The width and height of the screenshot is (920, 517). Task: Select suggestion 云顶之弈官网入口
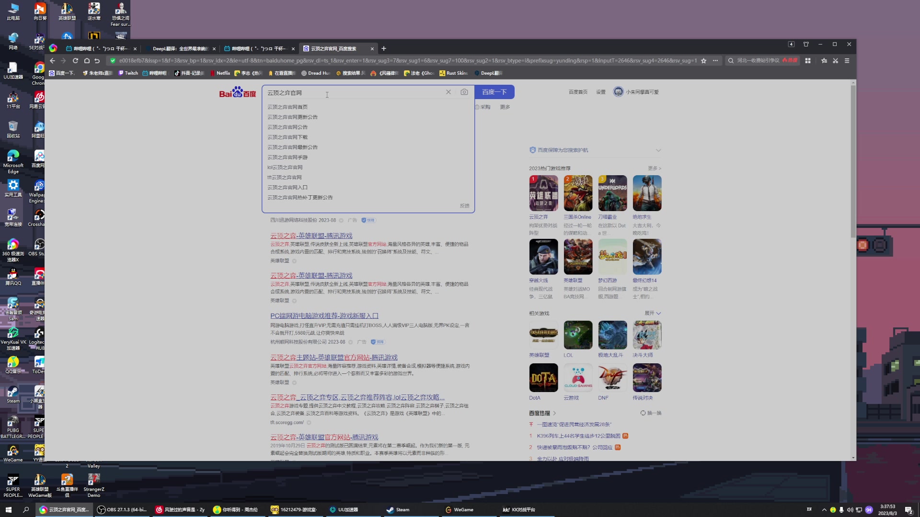[x=287, y=188]
